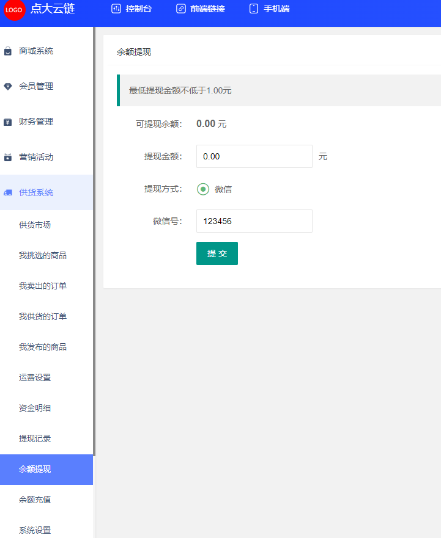Expand the 会员管理 sidebar section

[x=46, y=87]
